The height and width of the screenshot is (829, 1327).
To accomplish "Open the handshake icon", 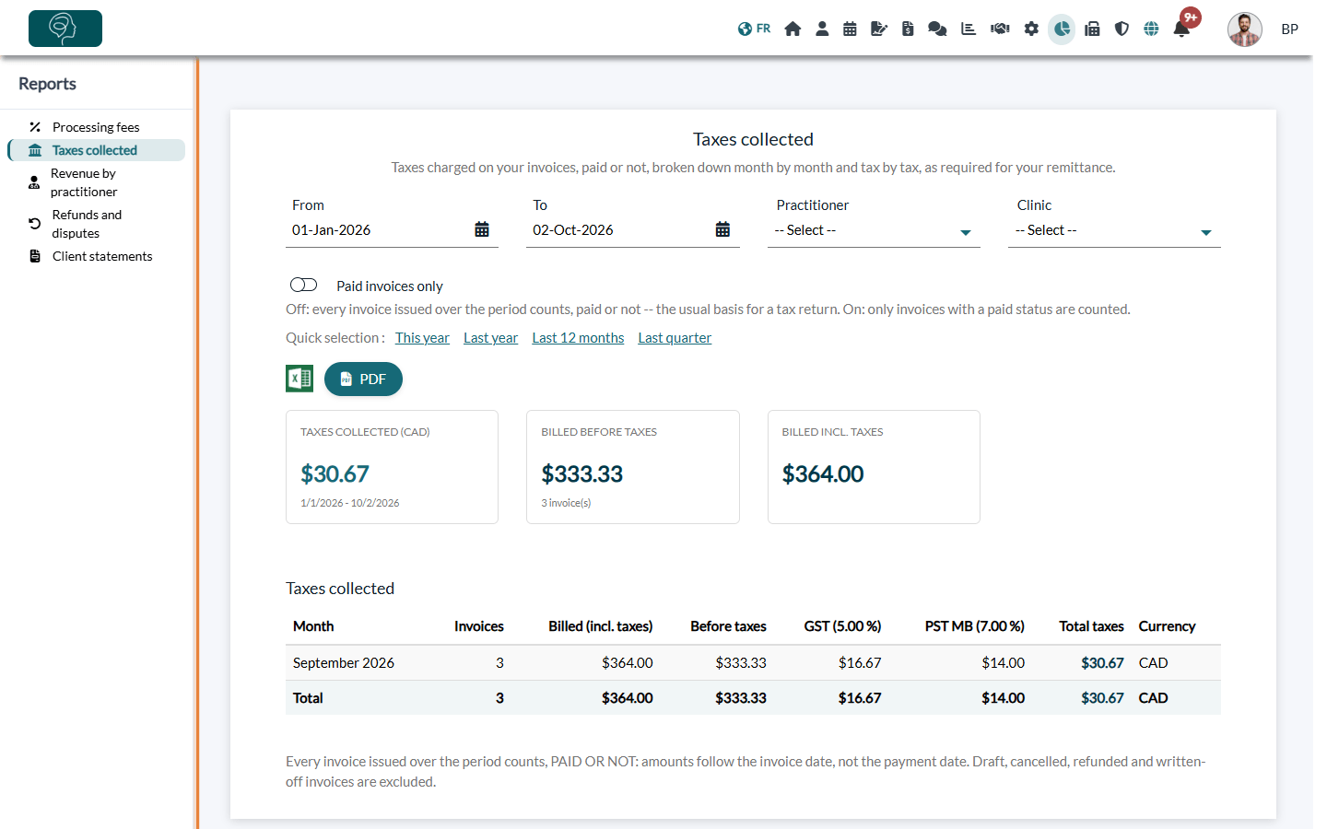I will [x=1000, y=29].
